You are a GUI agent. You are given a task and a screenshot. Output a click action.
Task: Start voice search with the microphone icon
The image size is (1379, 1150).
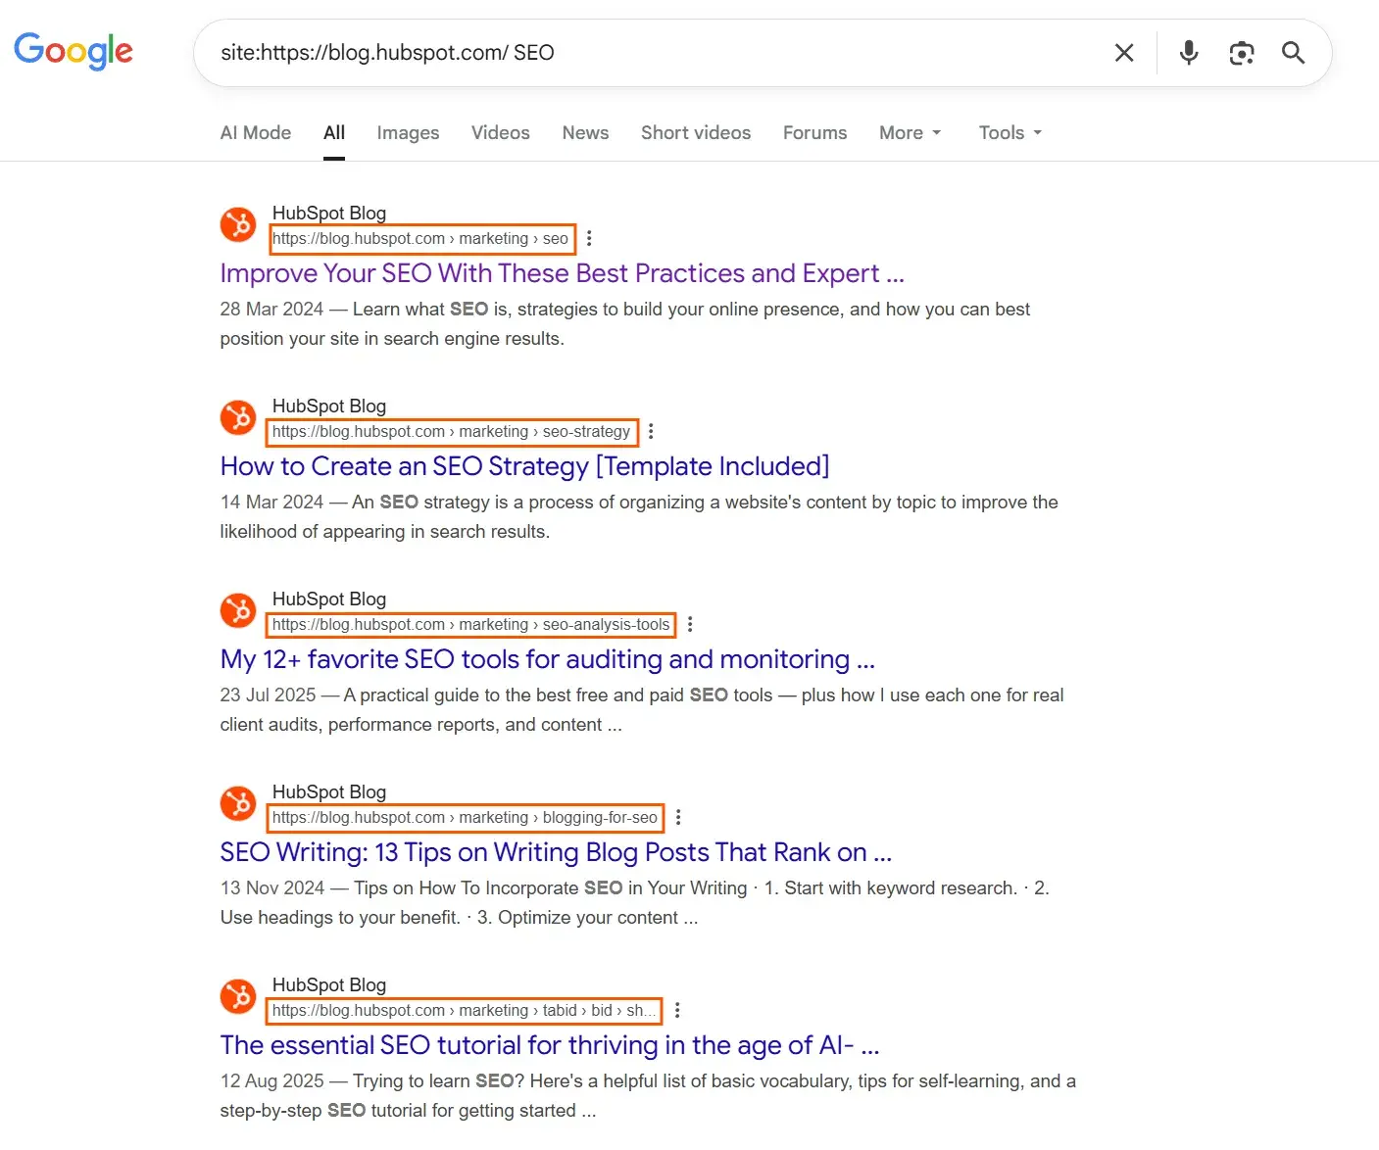(1188, 53)
